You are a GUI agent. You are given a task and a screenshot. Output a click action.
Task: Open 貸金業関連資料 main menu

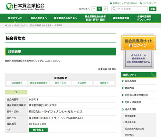click(x=121, y=18)
